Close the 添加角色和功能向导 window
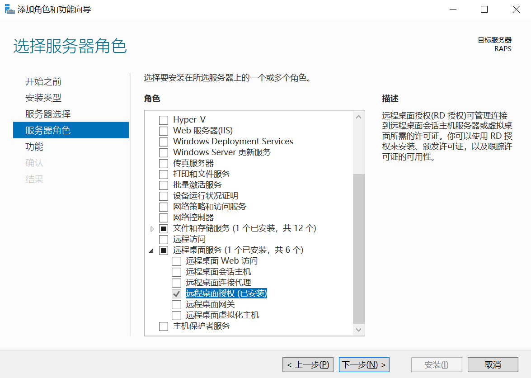This screenshot has height=378, width=531. 516,9
